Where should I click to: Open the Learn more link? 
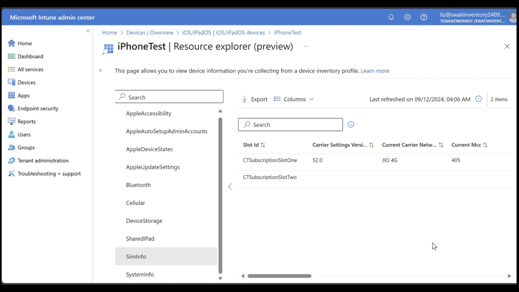point(375,71)
